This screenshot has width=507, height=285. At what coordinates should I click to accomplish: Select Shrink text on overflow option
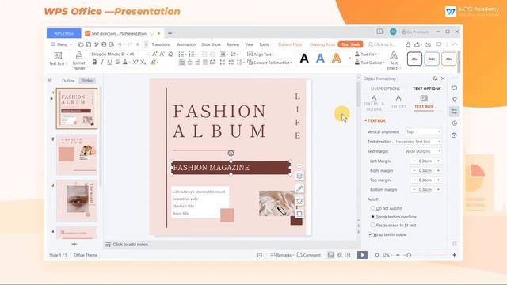coord(372,217)
